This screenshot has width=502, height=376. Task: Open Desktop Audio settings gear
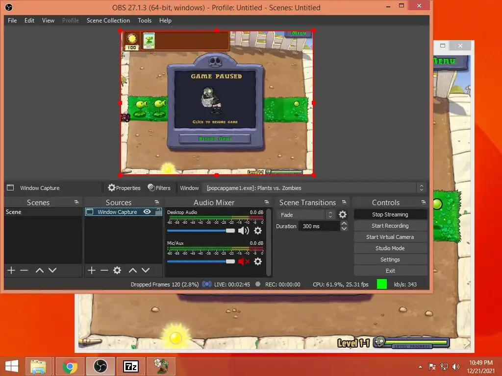[258, 230]
